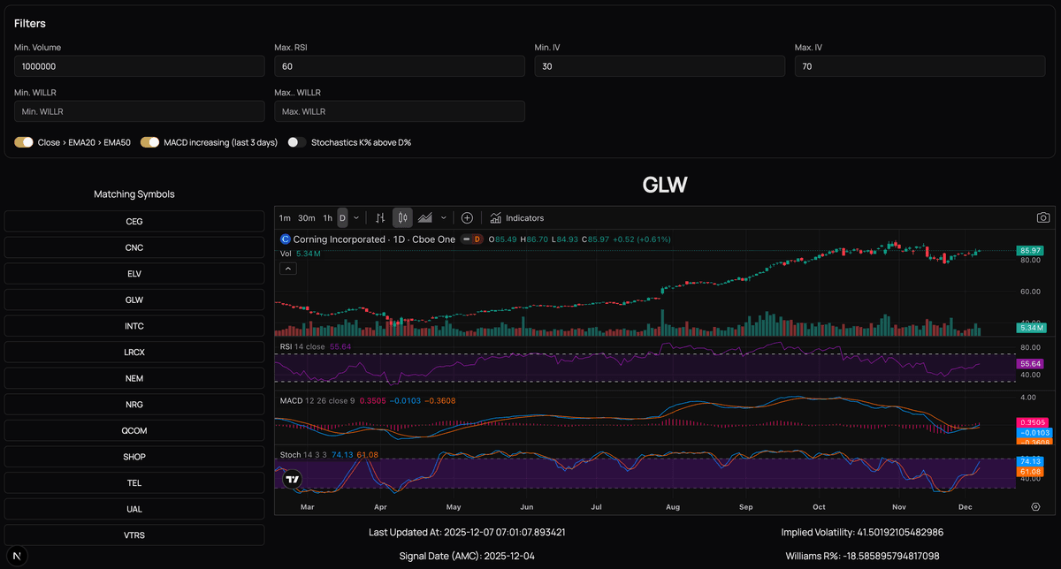Select QCOM from Matching Symbols

tap(134, 430)
